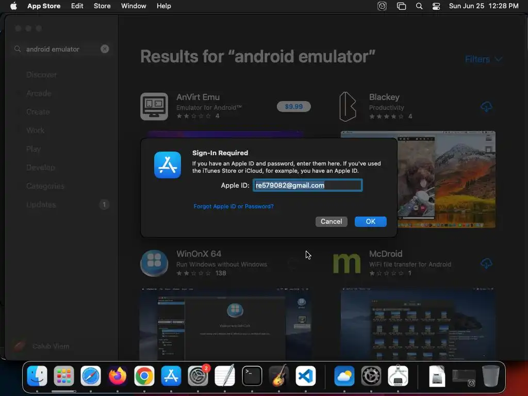528x396 pixels.
Task: Open the Store menu
Action: (102, 6)
